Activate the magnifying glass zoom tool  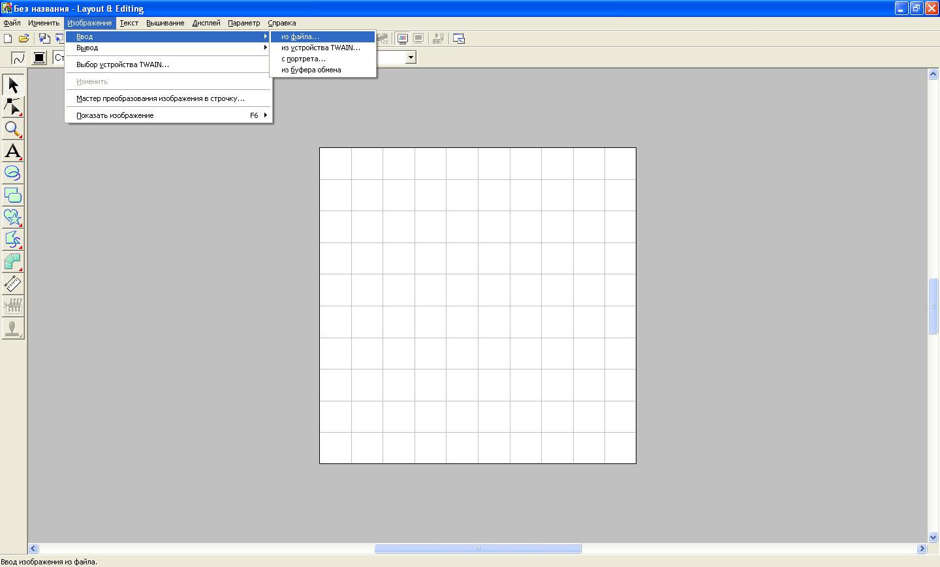click(13, 129)
